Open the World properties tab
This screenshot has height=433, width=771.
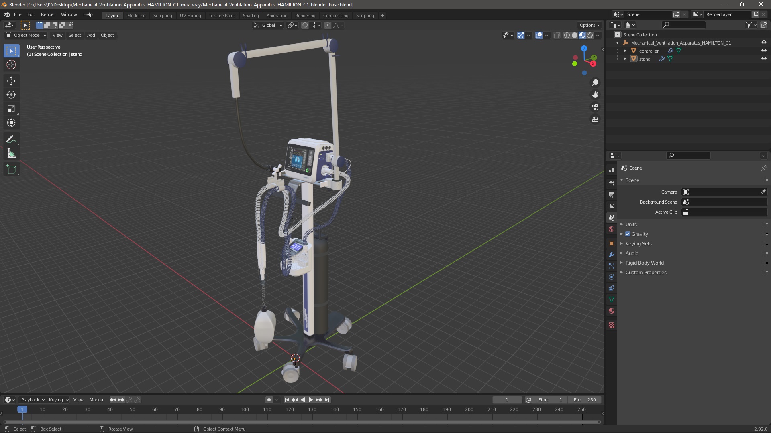click(x=612, y=229)
